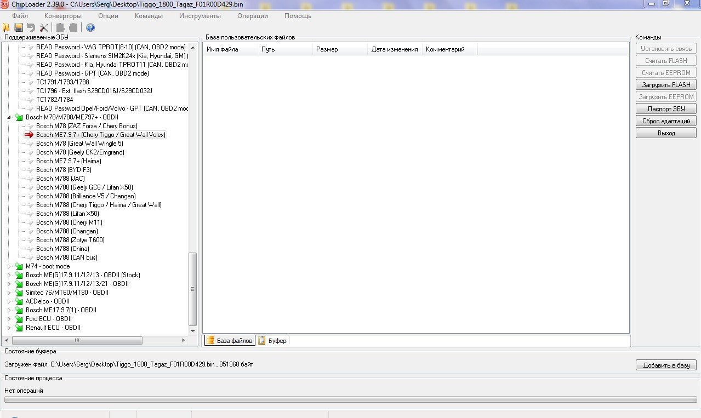Click the red arrow icon on Bosch ME7.9.7+ Chery Tiggo
The width and height of the screenshot is (701, 418).
click(30, 135)
